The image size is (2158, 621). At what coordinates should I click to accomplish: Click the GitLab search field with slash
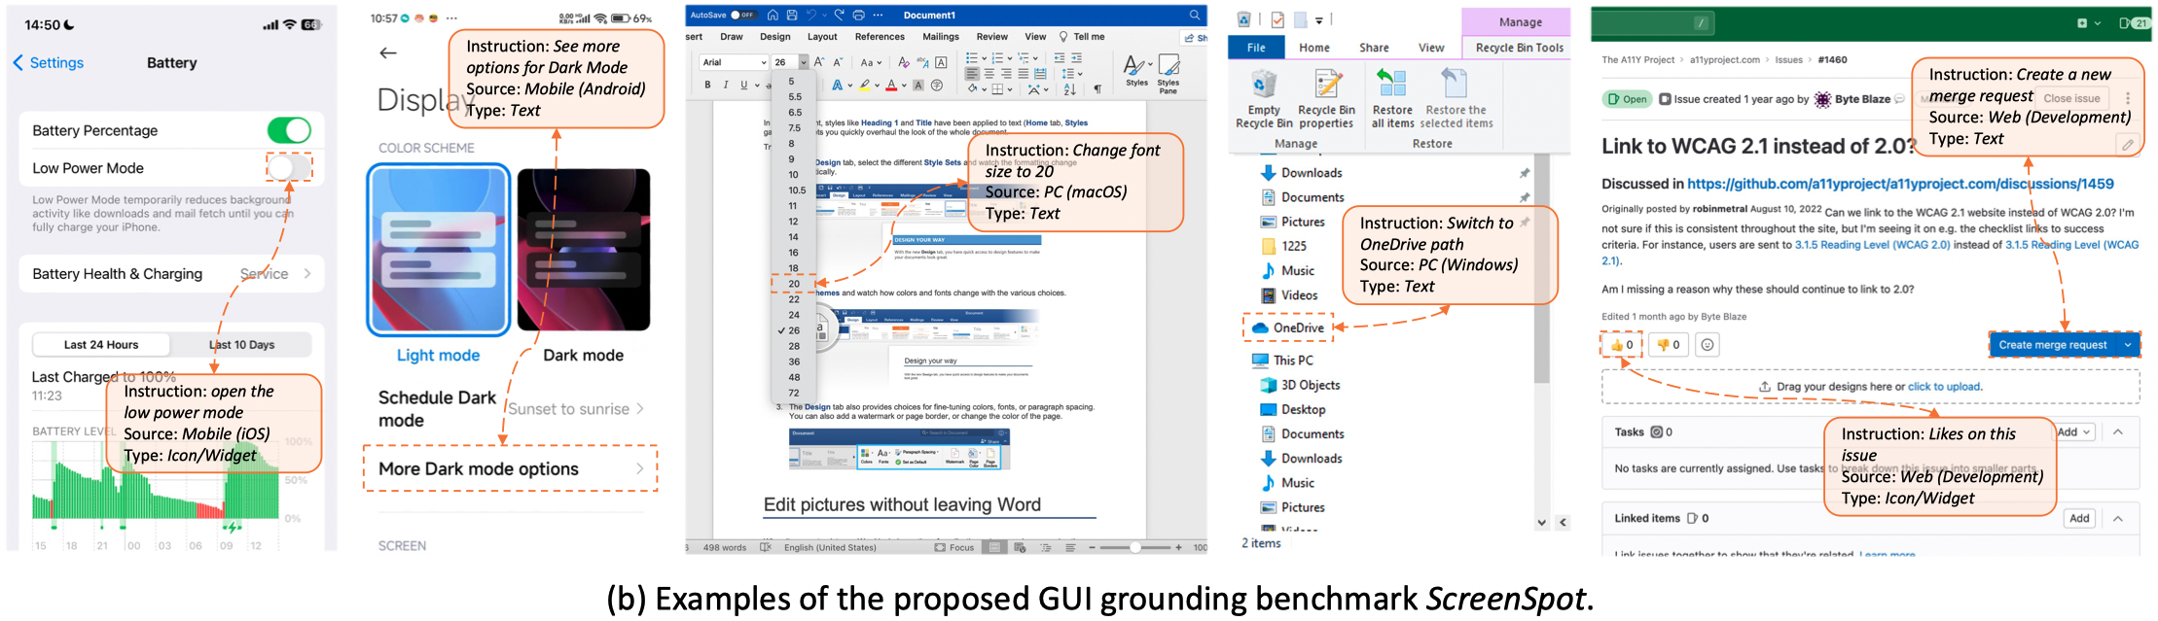pyautogui.click(x=1653, y=23)
